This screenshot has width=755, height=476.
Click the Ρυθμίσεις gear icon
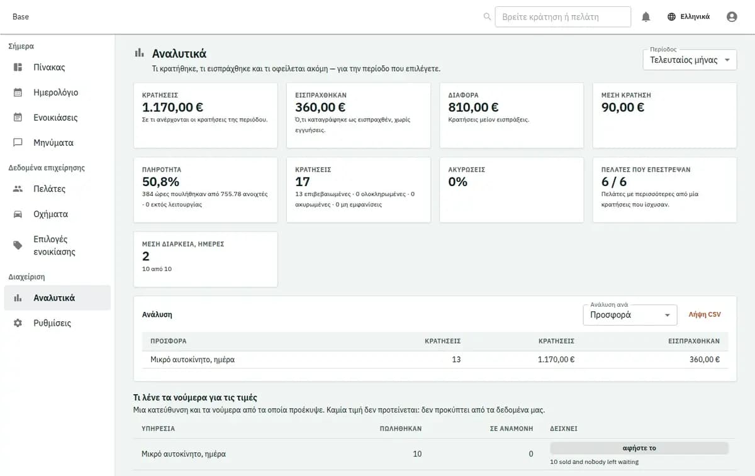point(18,323)
